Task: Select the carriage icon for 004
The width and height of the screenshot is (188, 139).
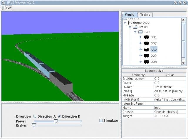Action: (147, 62)
